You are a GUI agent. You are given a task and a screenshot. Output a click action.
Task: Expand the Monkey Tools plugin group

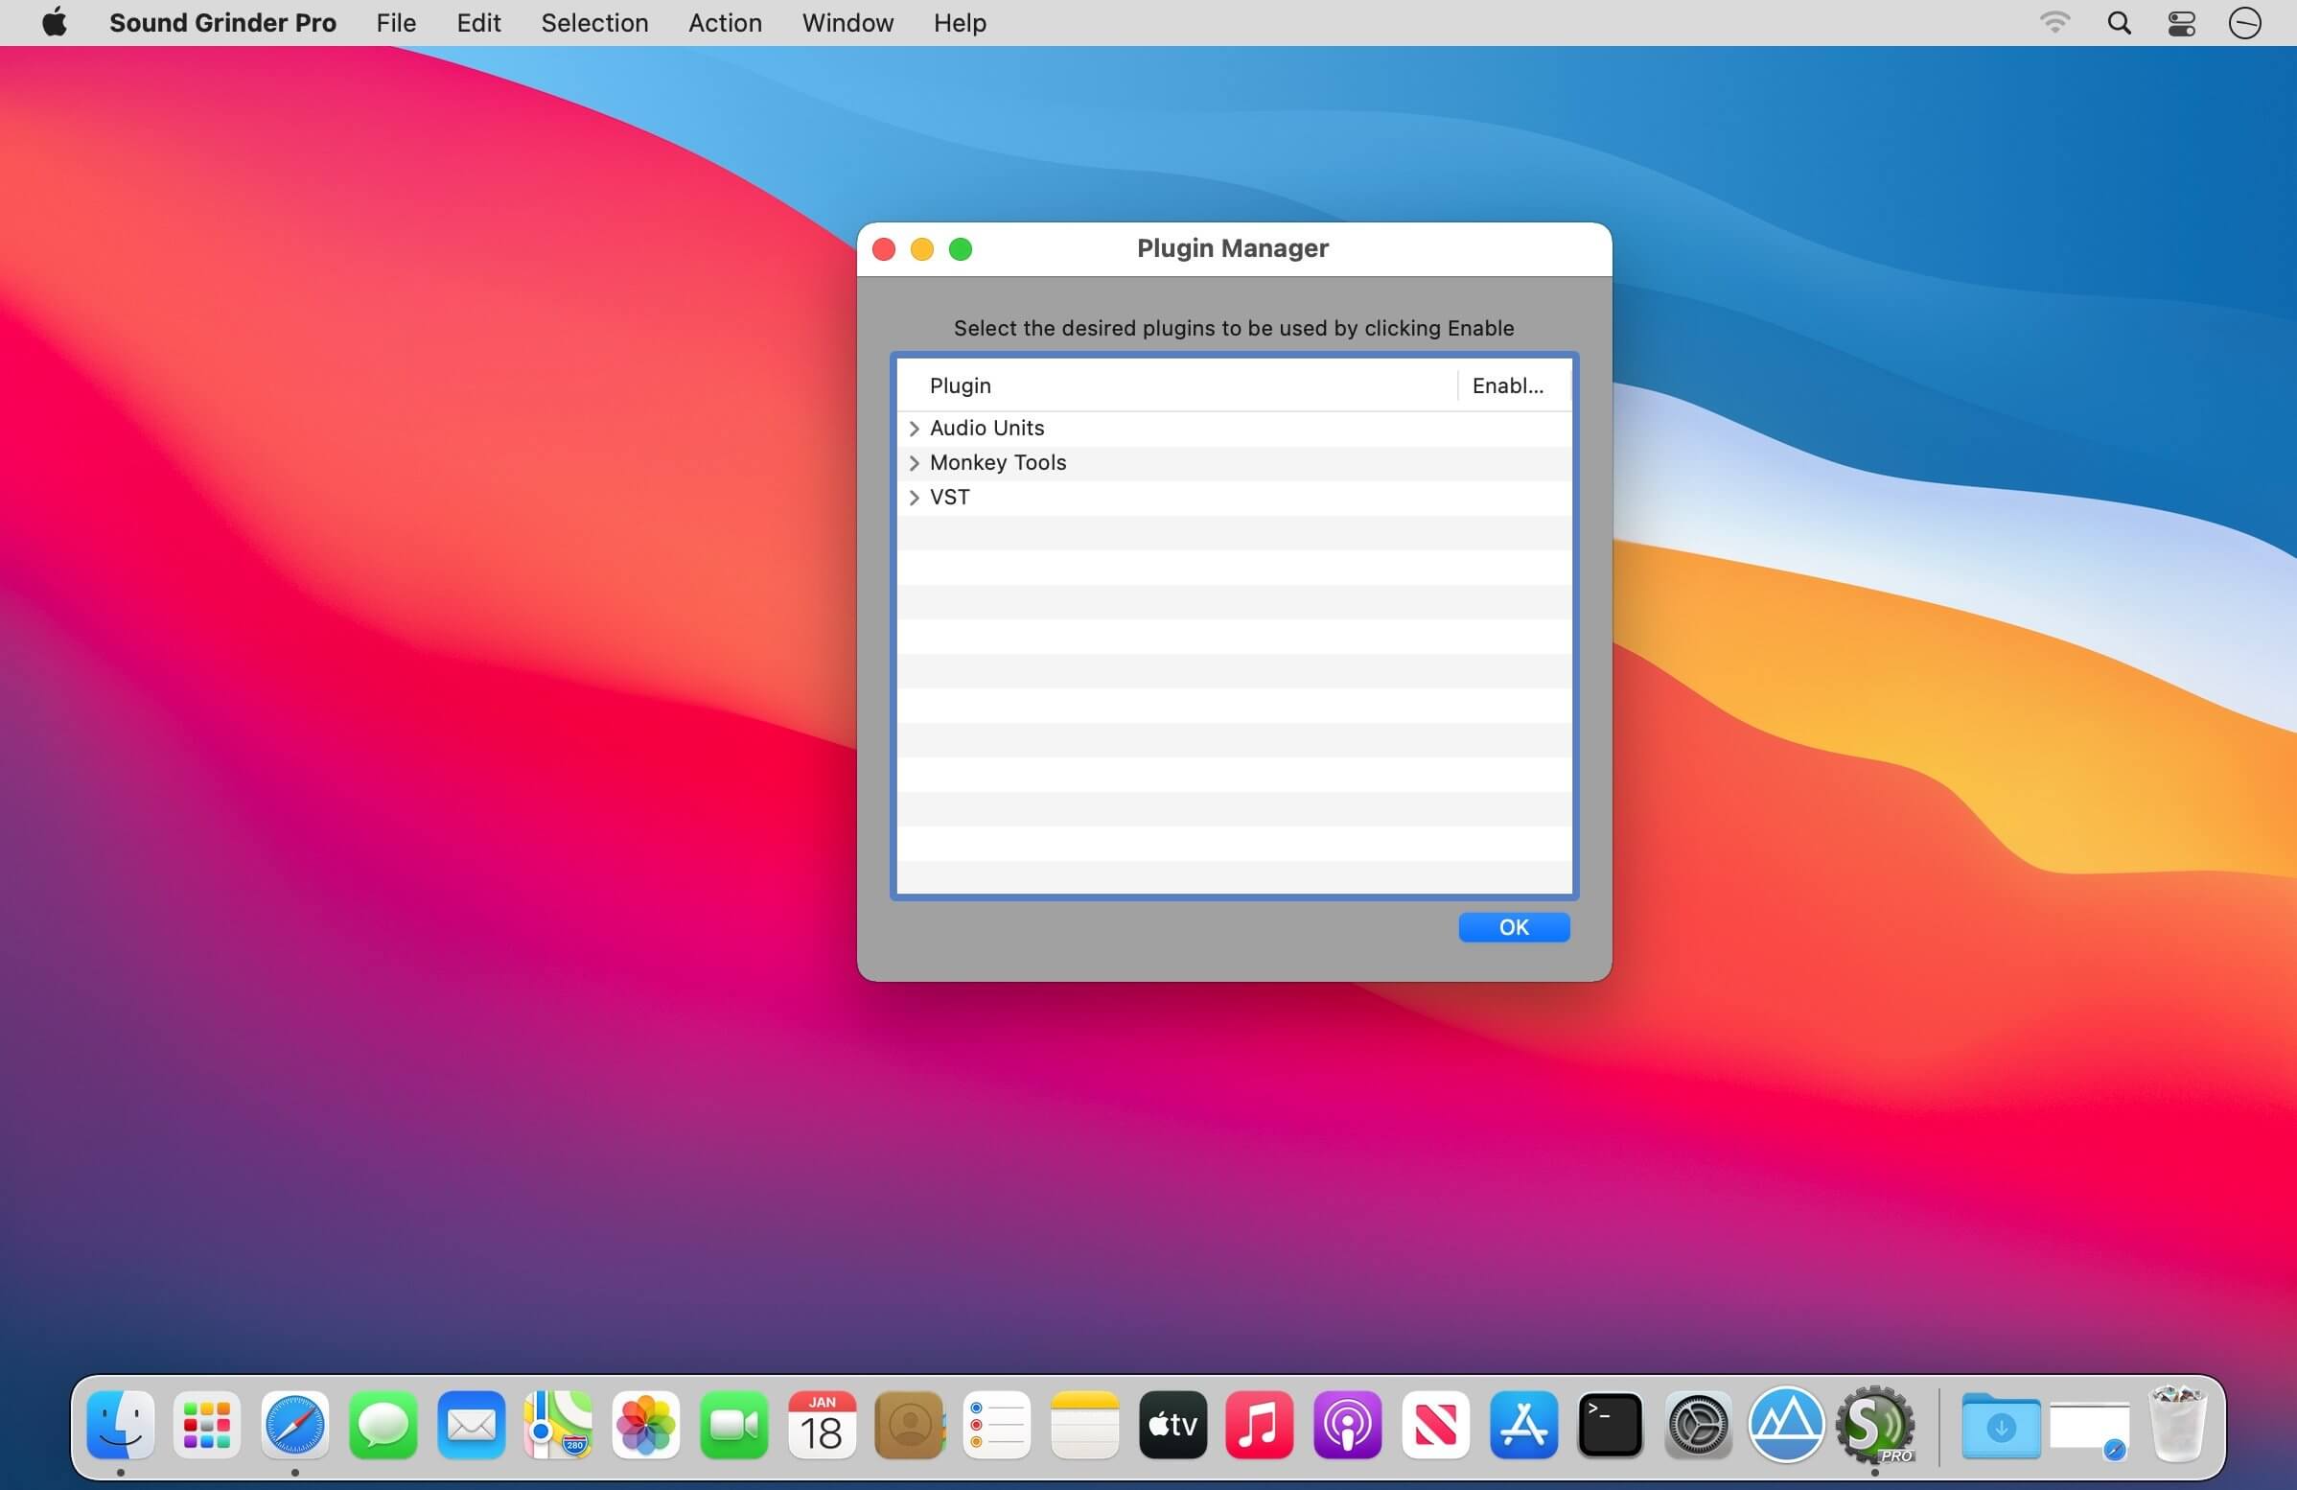(913, 463)
